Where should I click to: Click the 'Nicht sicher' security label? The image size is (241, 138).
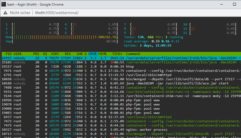click(20, 13)
